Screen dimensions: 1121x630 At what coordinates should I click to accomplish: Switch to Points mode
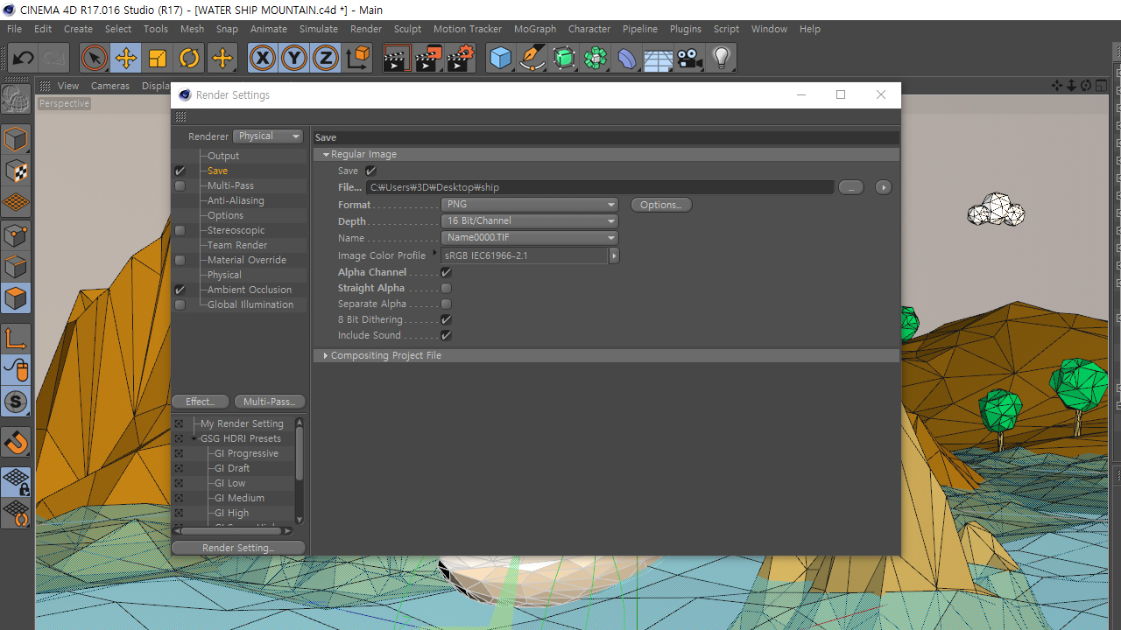(x=16, y=234)
